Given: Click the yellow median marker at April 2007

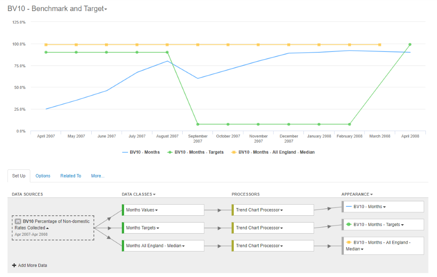Looking at the screenshot, I should [x=46, y=45].
